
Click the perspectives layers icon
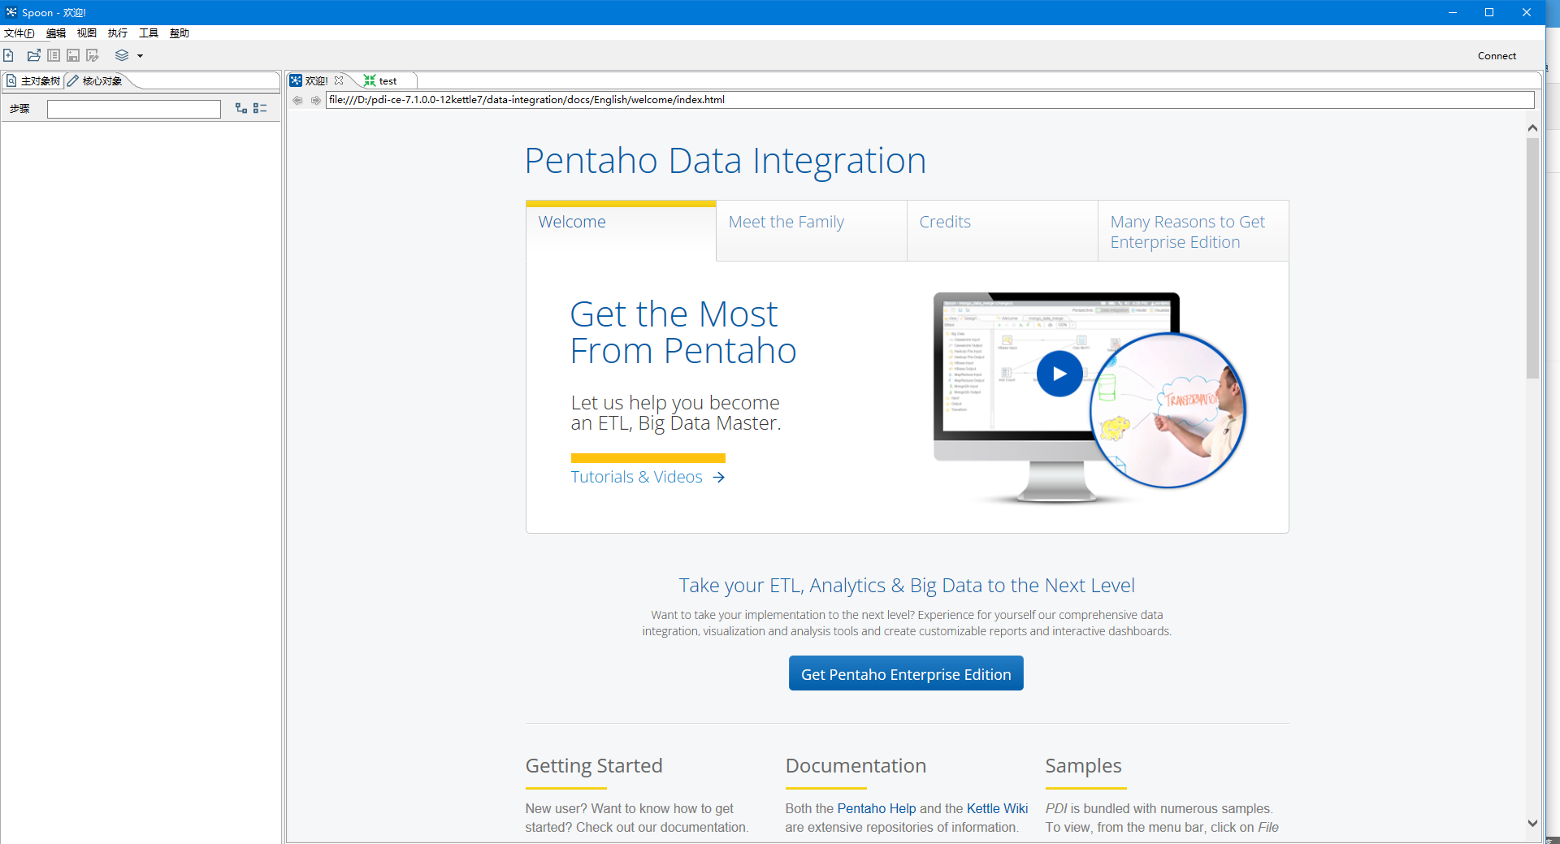point(122,55)
